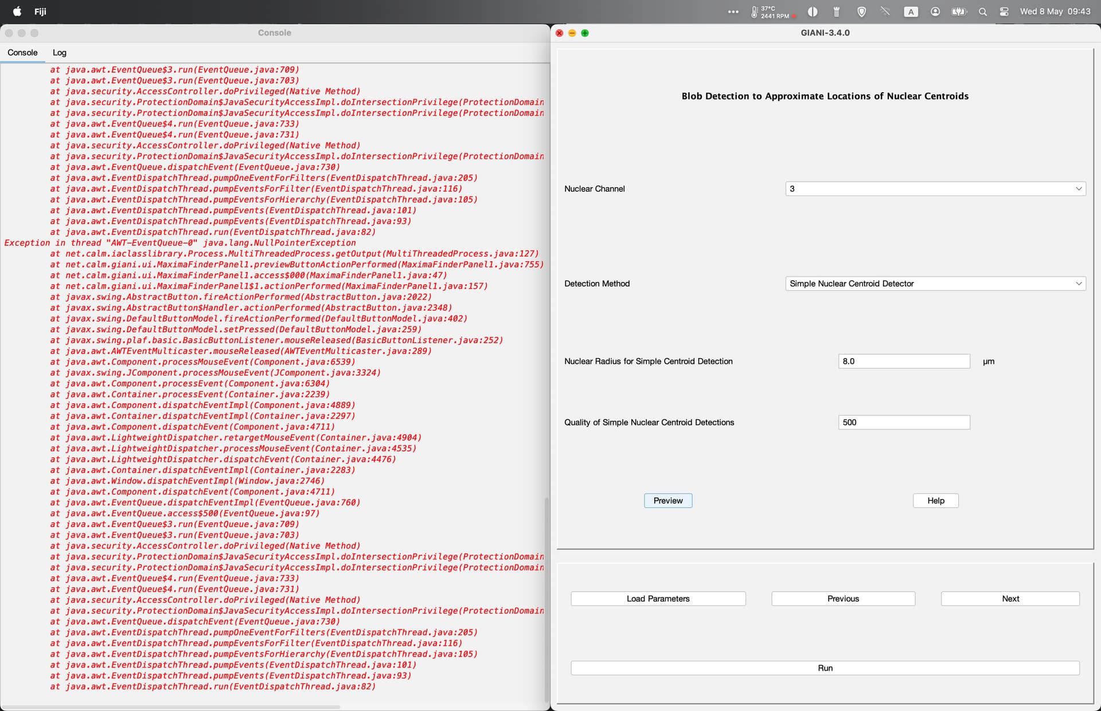Viewport: 1101px width, 711px height.
Task: Click Load Parameters
Action: click(x=658, y=598)
